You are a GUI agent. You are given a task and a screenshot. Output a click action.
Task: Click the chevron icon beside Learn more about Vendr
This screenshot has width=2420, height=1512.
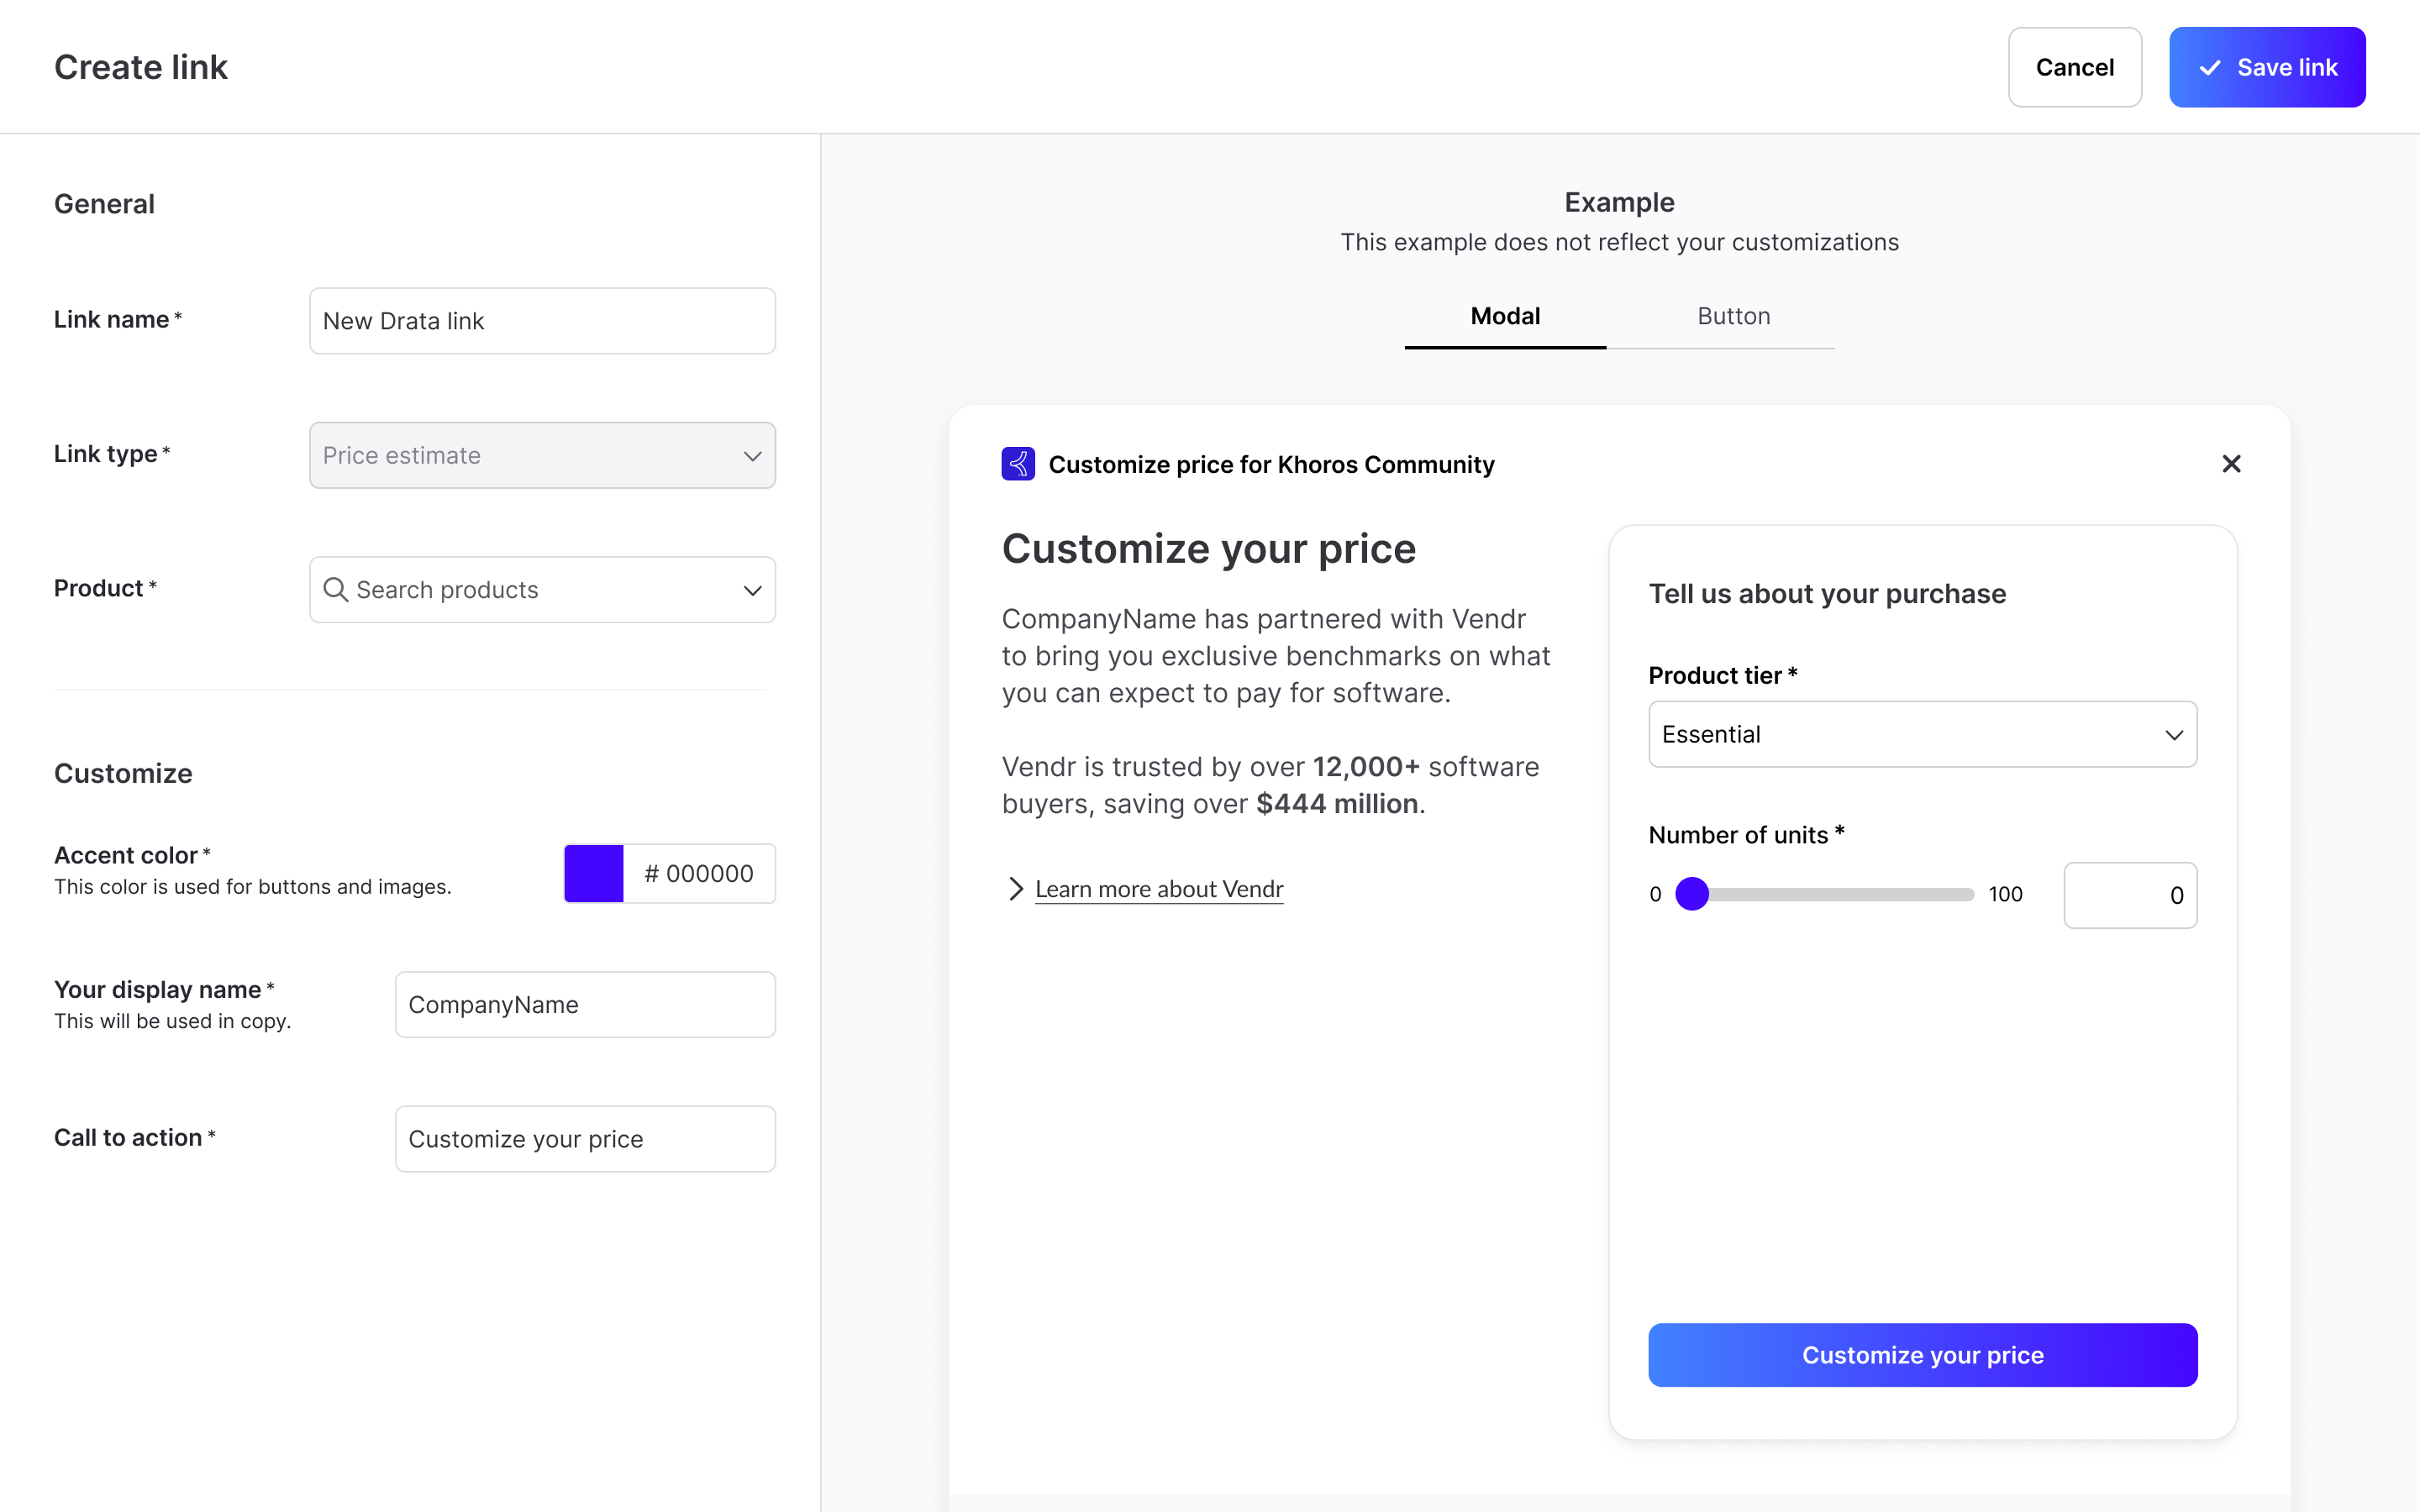coord(1016,889)
